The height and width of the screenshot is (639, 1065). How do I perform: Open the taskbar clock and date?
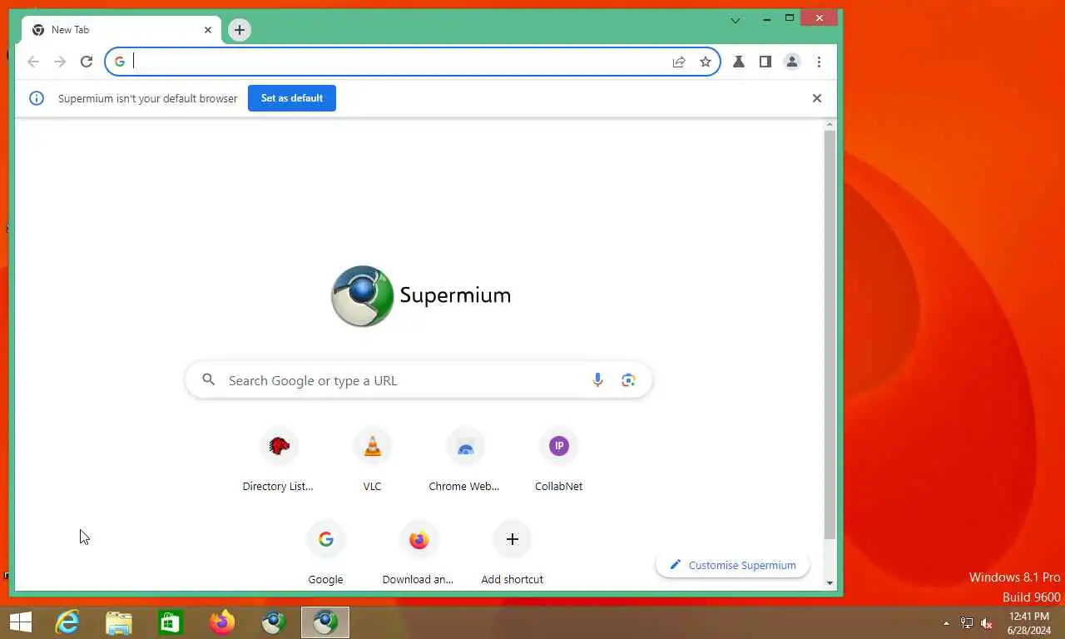coord(1029,623)
